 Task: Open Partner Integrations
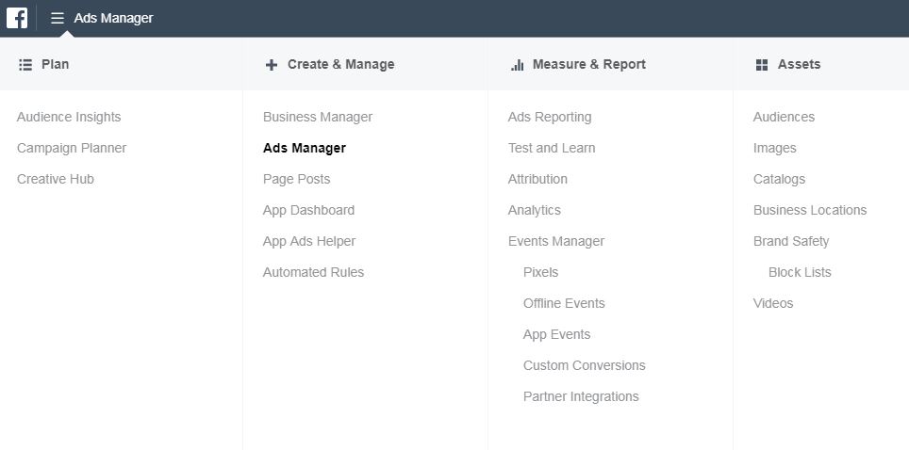point(581,396)
